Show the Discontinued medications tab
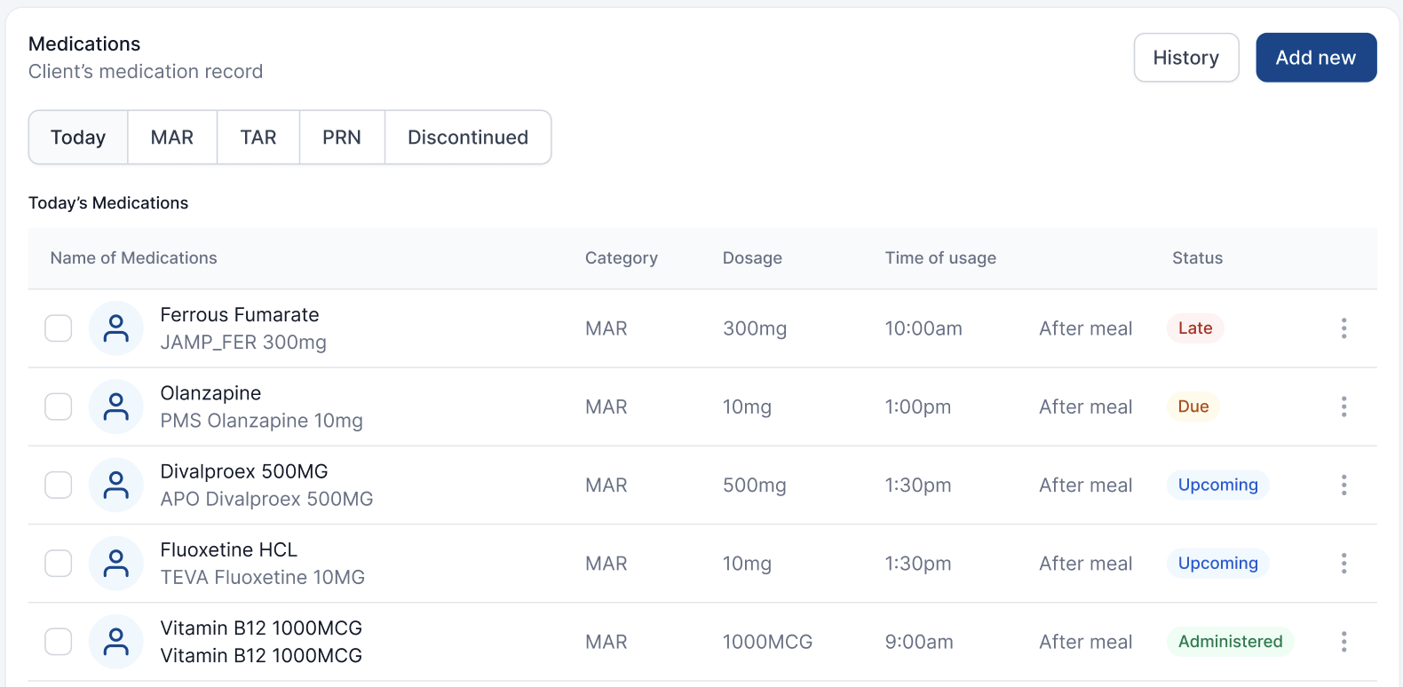 click(468, 138)
